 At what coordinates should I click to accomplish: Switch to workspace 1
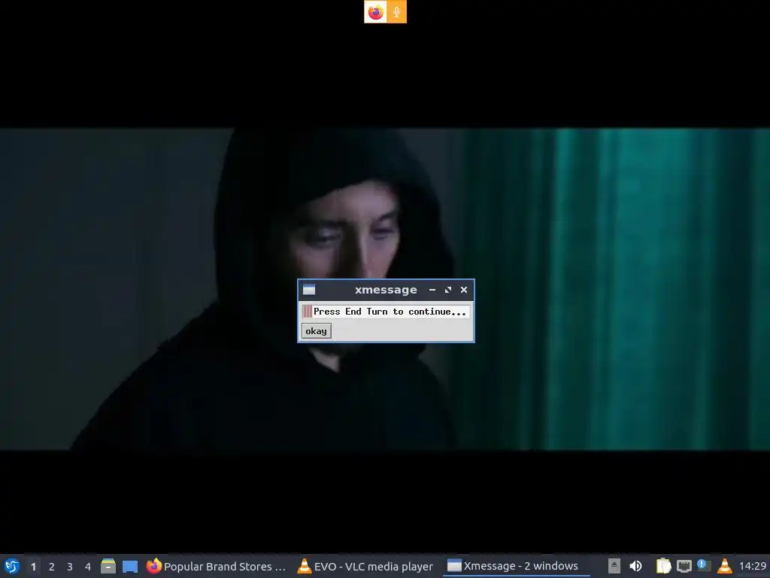[33, 567]
